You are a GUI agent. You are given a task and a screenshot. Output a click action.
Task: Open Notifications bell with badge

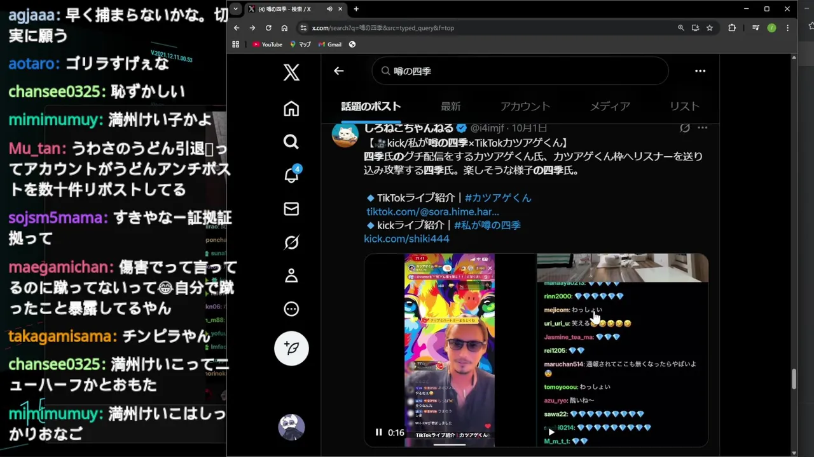click(292, 174)
